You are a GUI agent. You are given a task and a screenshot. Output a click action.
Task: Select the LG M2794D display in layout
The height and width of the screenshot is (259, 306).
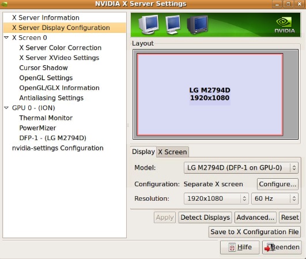pyautogui.click(x=210, y=95)
